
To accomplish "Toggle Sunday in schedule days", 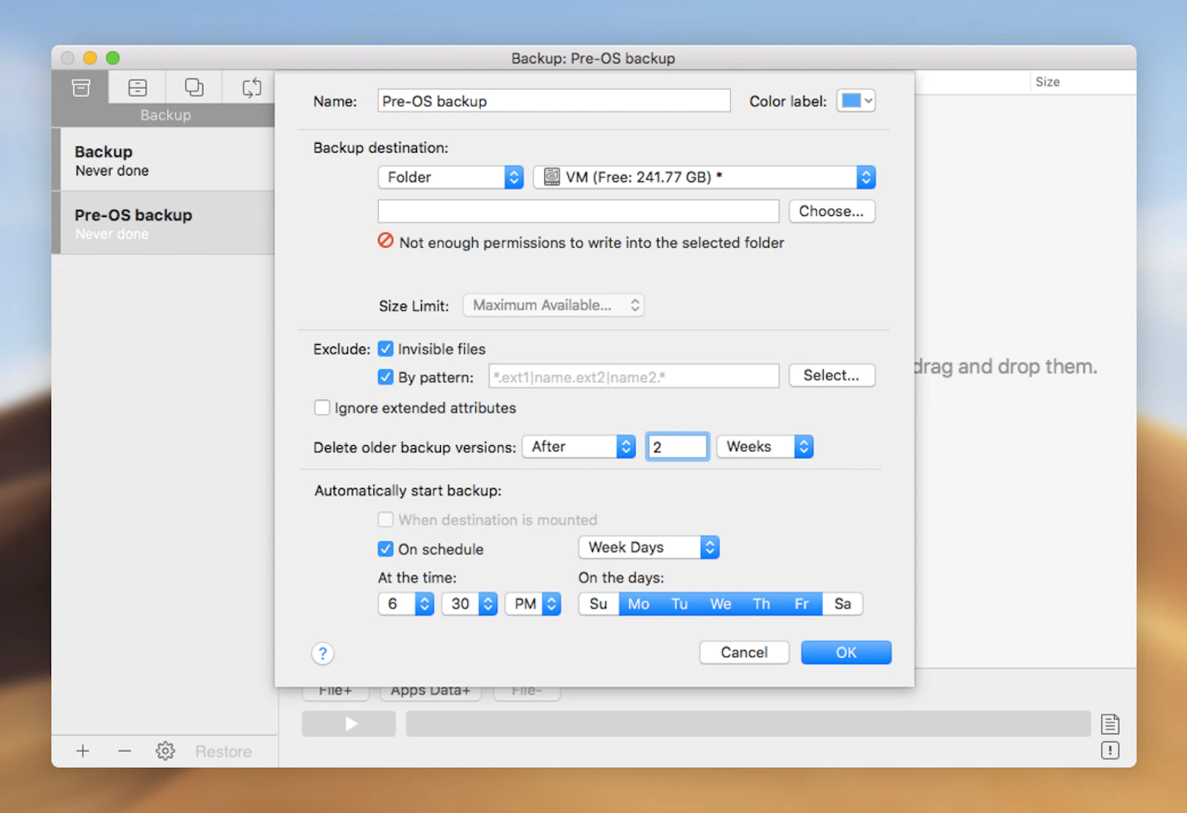I will pyautogui.click(x=598, y=604).
